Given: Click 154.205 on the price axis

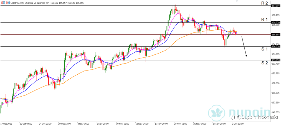Looking at the screenshot, I should [x=275, y=54].
